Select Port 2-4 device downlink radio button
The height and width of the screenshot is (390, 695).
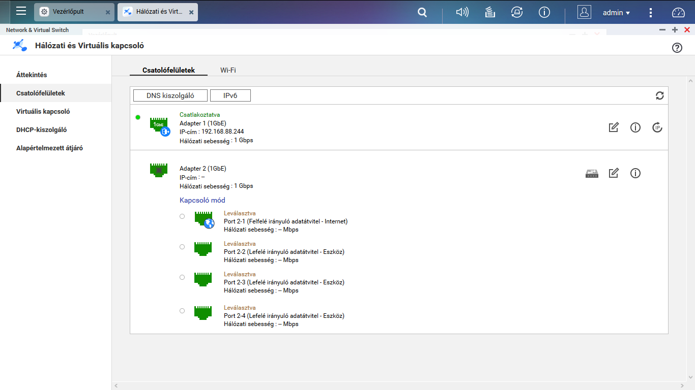coord(182,311)
